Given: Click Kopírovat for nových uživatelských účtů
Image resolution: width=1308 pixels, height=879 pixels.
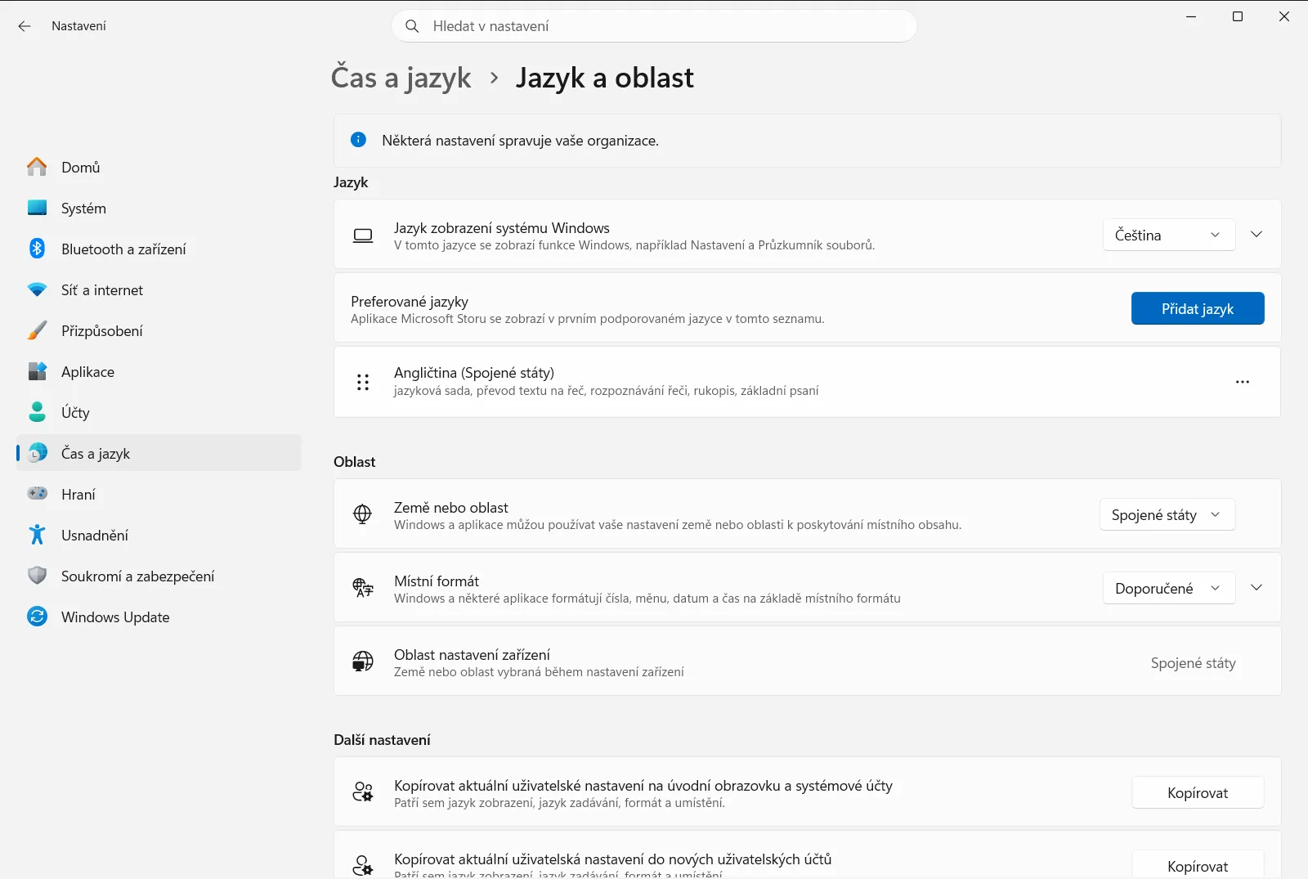Looking at the screenshot, I should point(1198,865).
